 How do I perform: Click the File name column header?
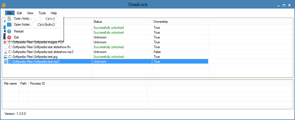point(10,84)
